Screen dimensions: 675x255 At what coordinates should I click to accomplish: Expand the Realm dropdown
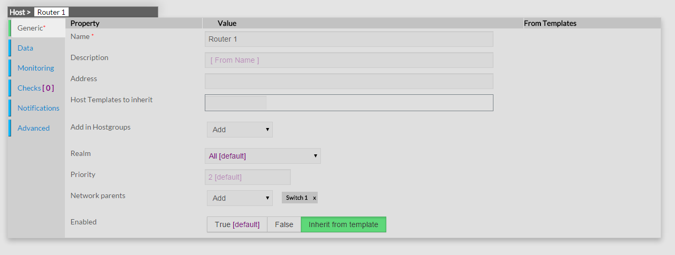click(262, 156)
